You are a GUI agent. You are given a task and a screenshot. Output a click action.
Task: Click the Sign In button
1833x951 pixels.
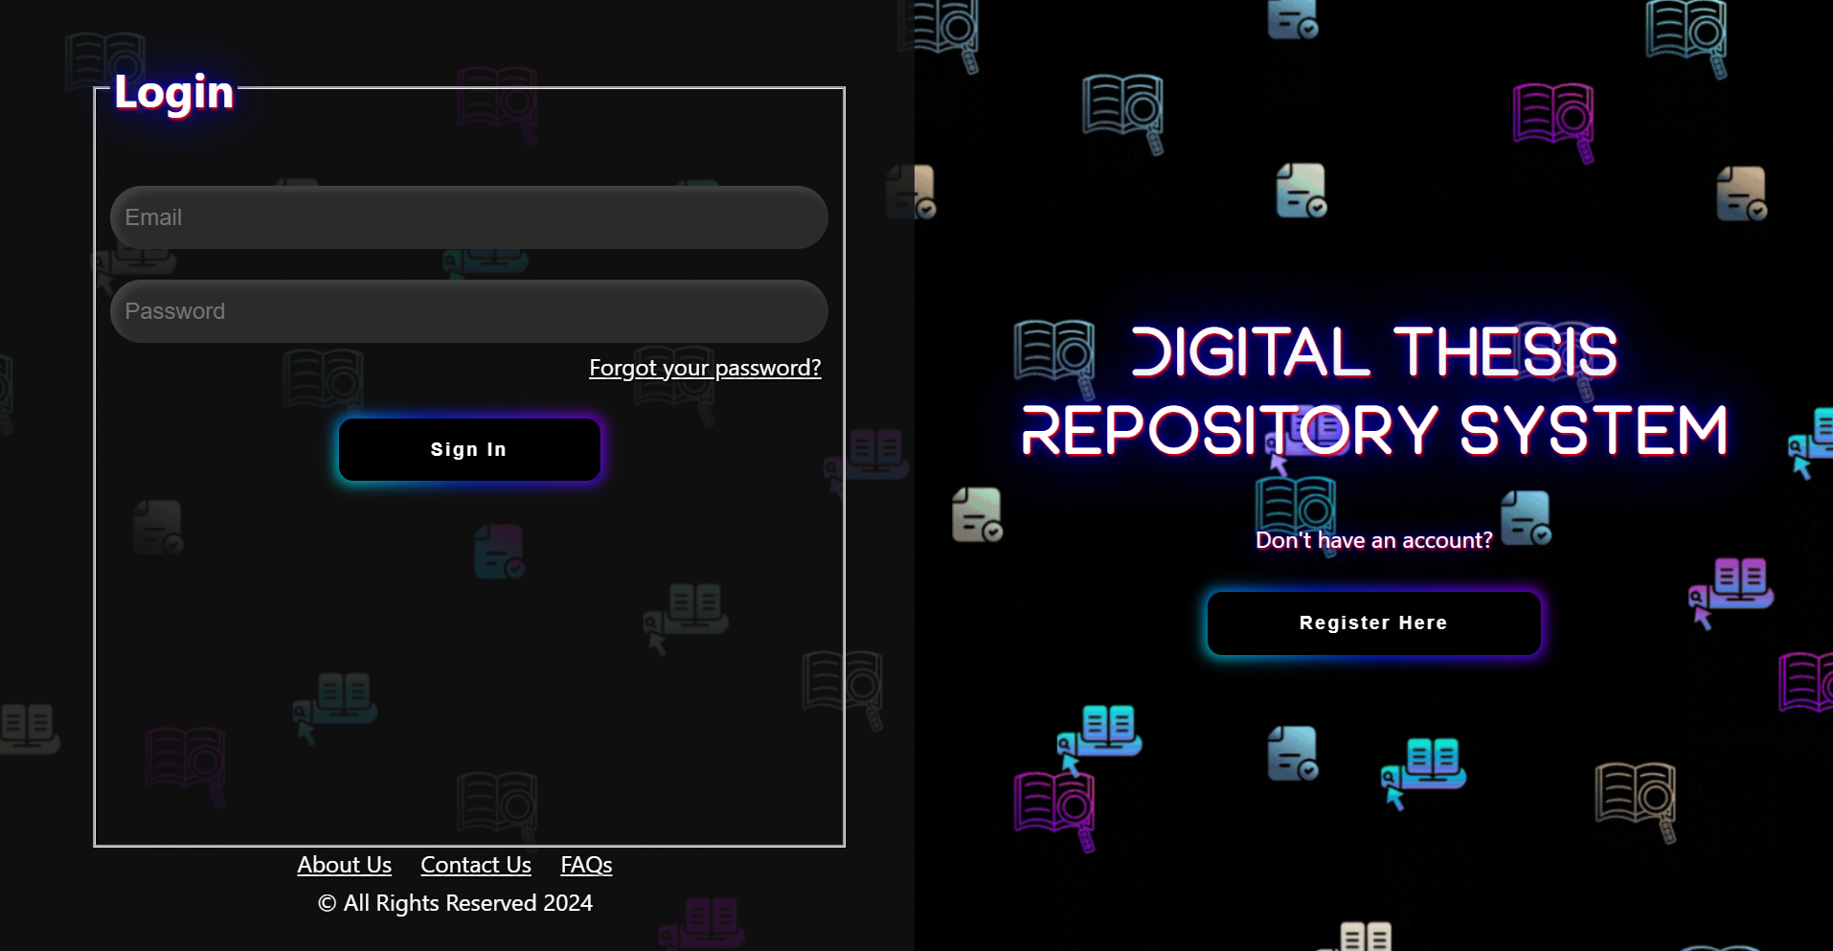click(469, 449)
